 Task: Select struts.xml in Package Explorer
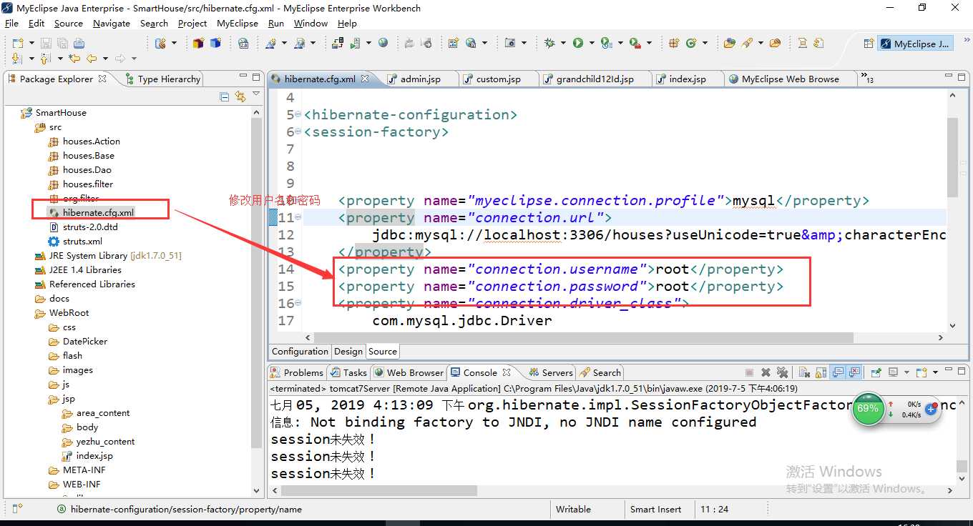82,242
